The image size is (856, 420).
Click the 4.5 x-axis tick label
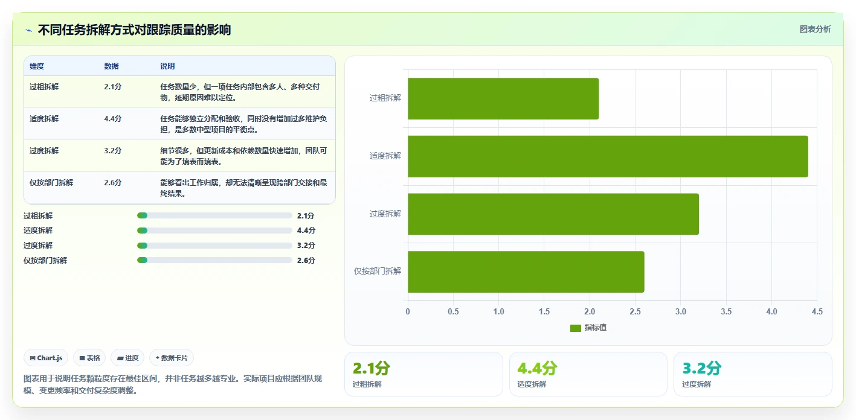(817, 311)
